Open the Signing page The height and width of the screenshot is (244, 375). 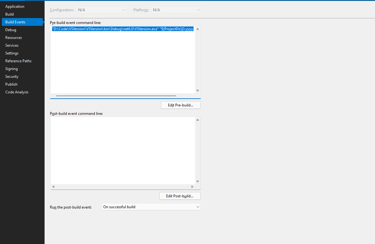(x=11, y=68)
